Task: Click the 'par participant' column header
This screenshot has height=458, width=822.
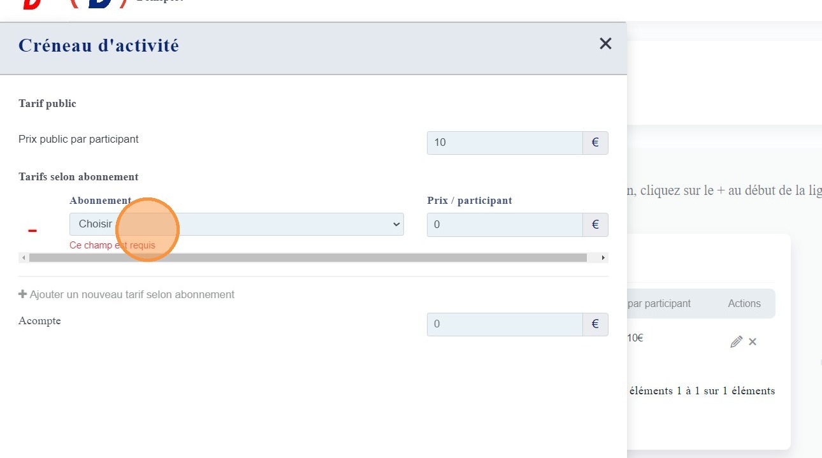Action: [x=659, y=304]
